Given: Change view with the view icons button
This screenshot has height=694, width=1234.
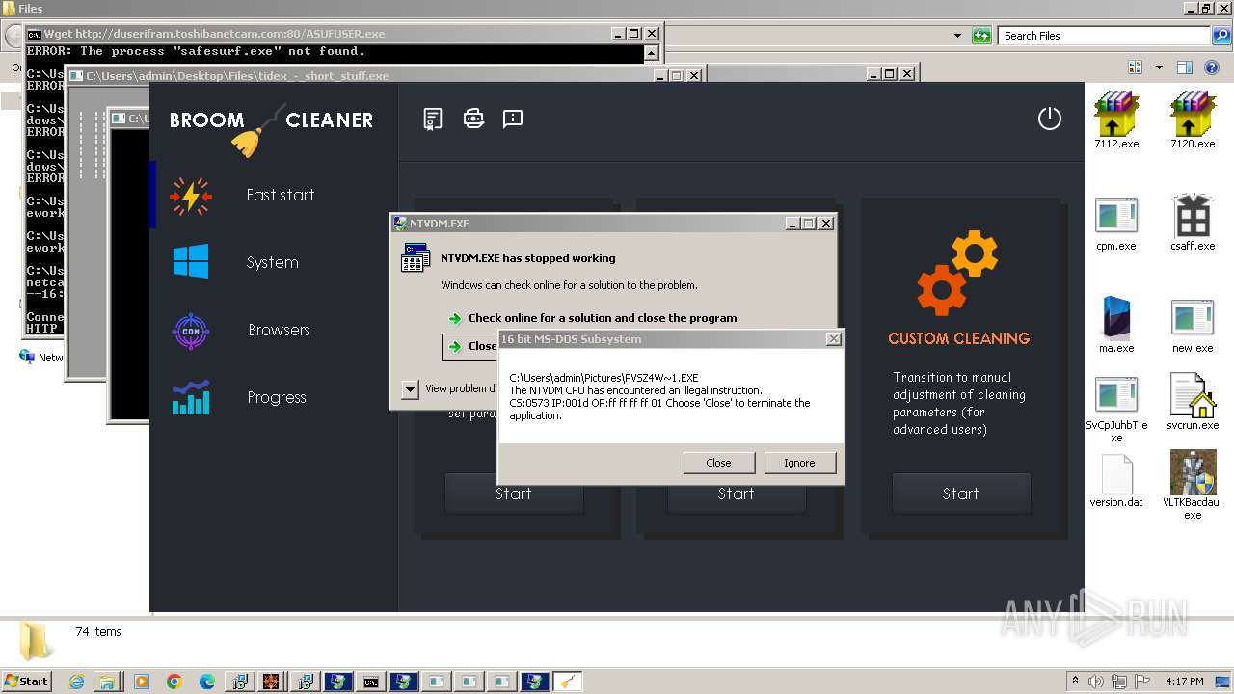Looking at the screenshot, I should pyautogui.click(x=1136, y=67).
